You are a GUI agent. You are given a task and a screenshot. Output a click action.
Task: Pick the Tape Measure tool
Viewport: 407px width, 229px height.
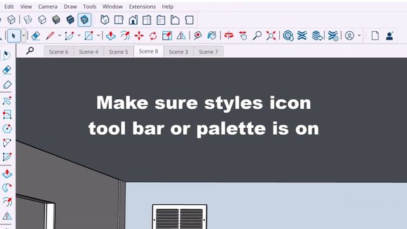click(198, 36)
